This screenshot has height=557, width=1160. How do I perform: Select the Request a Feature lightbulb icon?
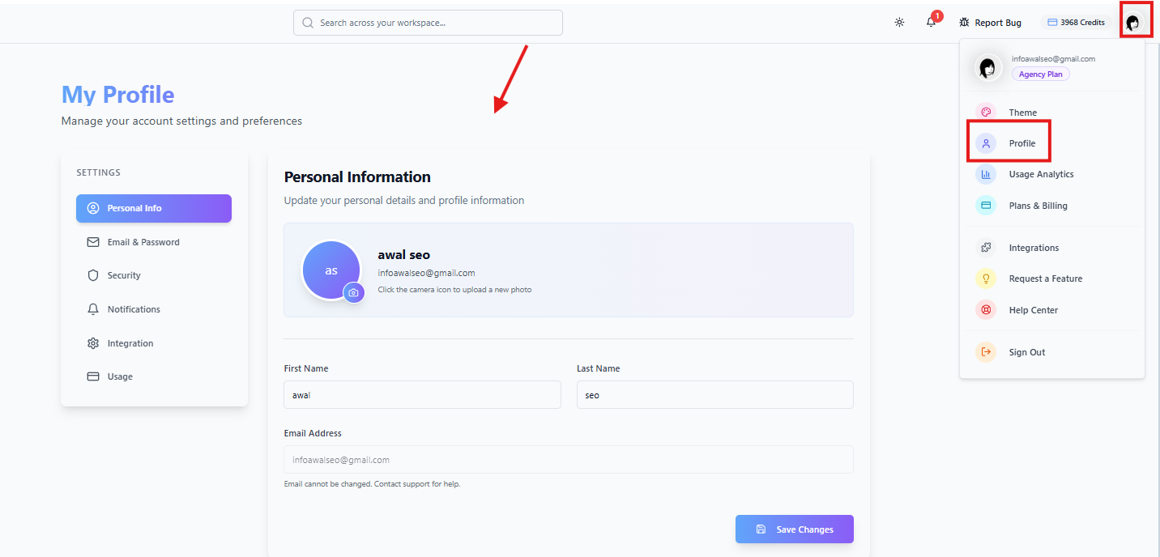(x=986, y=278)
